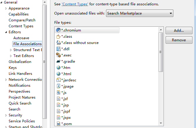Select the *.jardesc jar icon

(x=58, y=80)
